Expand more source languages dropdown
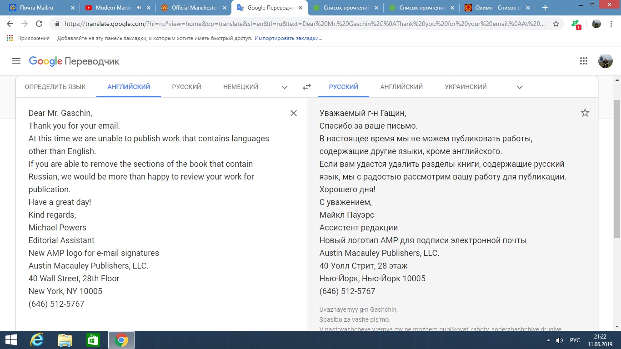 click(285, 87)
